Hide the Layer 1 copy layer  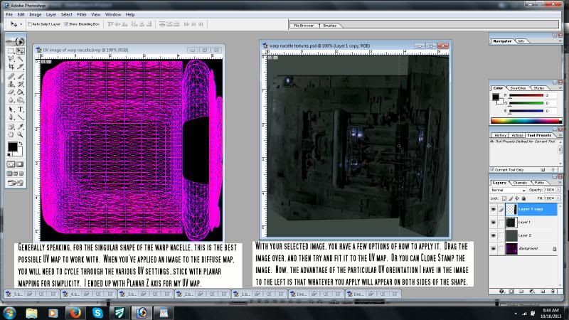click(494, 209)
